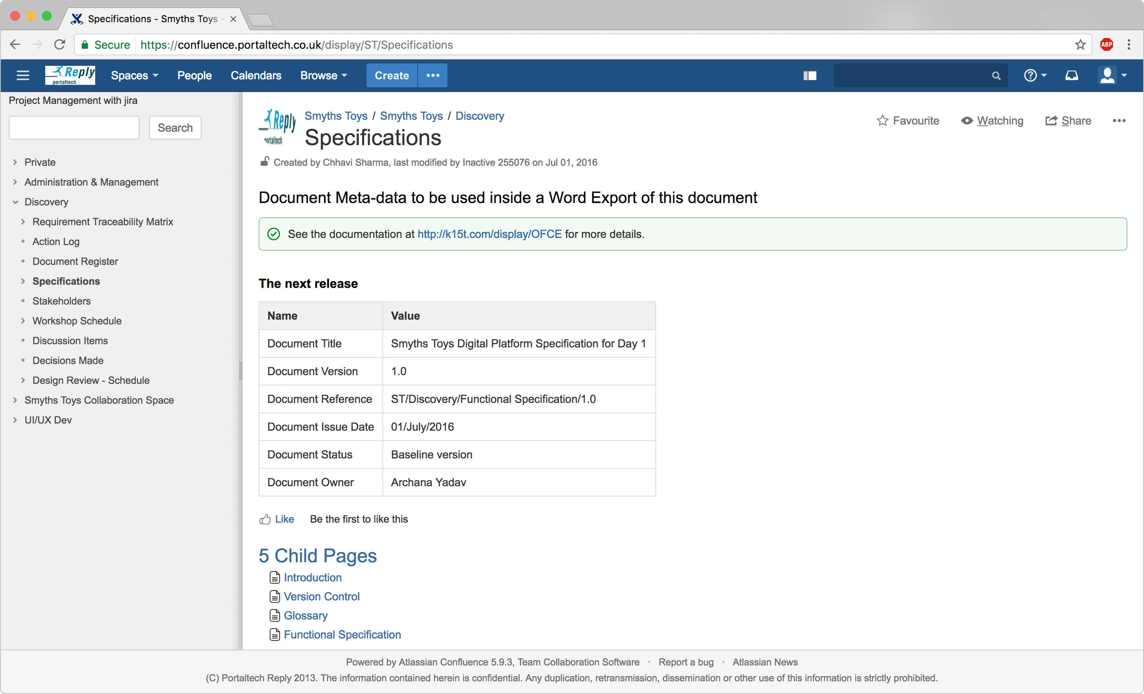Open the Spaces dropdown menu
This screenshot has height=694, width=1144.
(134, 75)
